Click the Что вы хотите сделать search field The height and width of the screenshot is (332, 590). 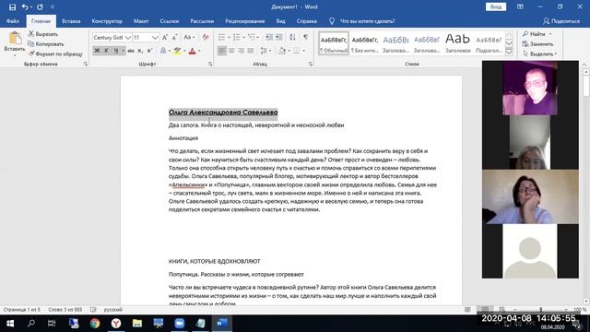[367, 21]
